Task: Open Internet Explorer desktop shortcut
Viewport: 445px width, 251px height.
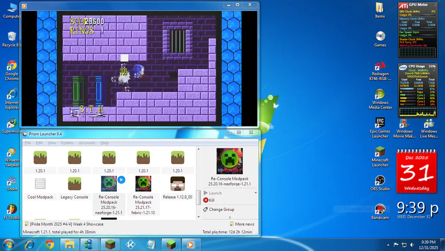Action: [12, 99]
